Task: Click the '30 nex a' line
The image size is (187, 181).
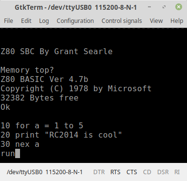Action: 20,144
